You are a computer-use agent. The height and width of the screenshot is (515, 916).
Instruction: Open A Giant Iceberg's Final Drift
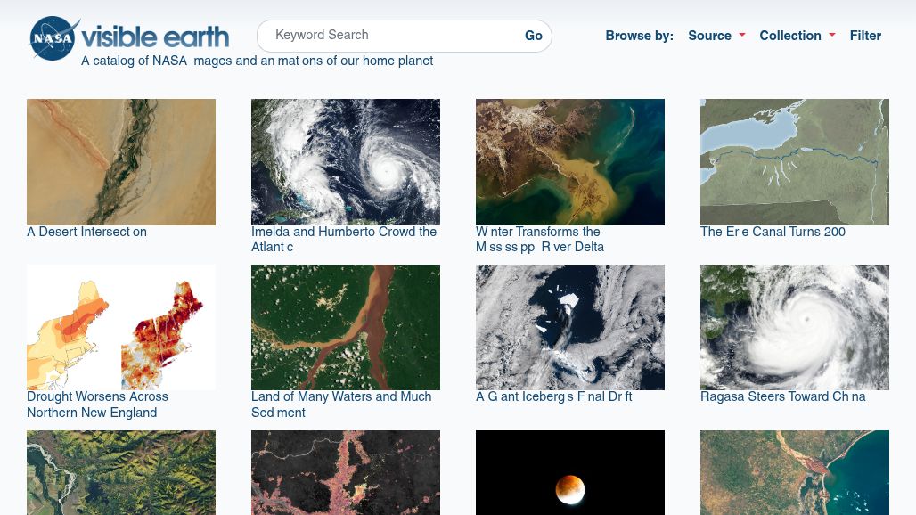pyautogui.click(x=553, y=397)
